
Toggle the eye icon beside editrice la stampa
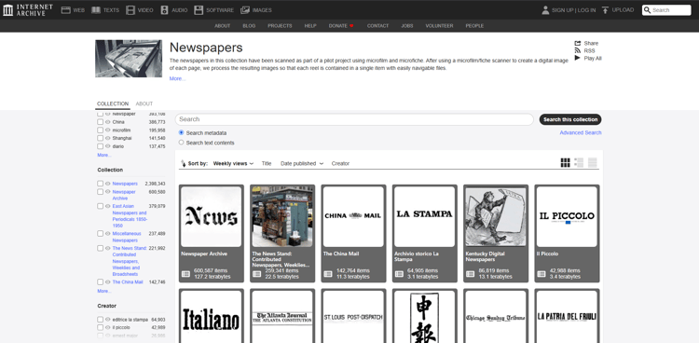pyautogui.click(x=107, y=320)
